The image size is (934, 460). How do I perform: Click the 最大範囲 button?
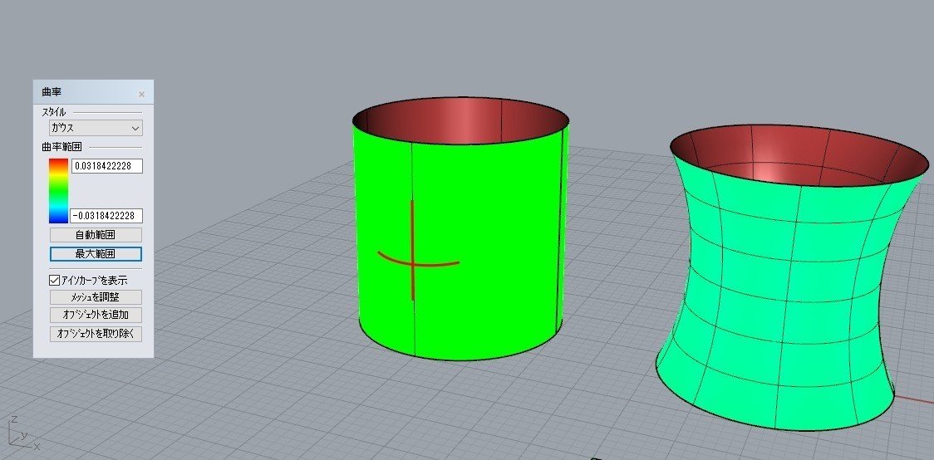click(96, 254)
